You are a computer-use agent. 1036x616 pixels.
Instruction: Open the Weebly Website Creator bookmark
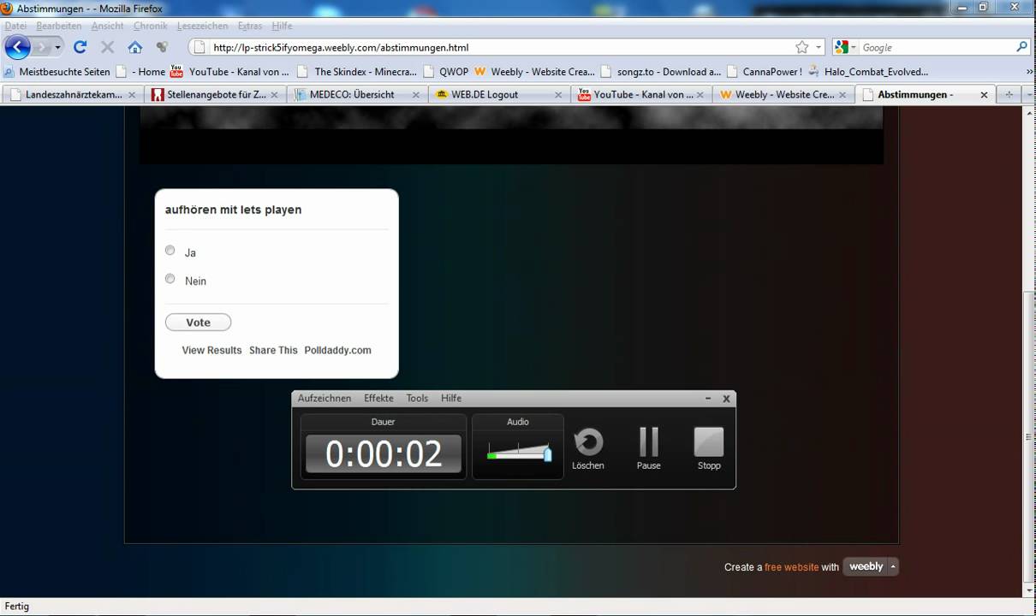pos(534,72)
